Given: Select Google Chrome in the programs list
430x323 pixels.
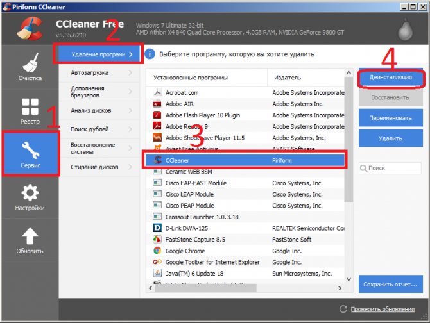Looking at the screenshot, I should [185, 251].
